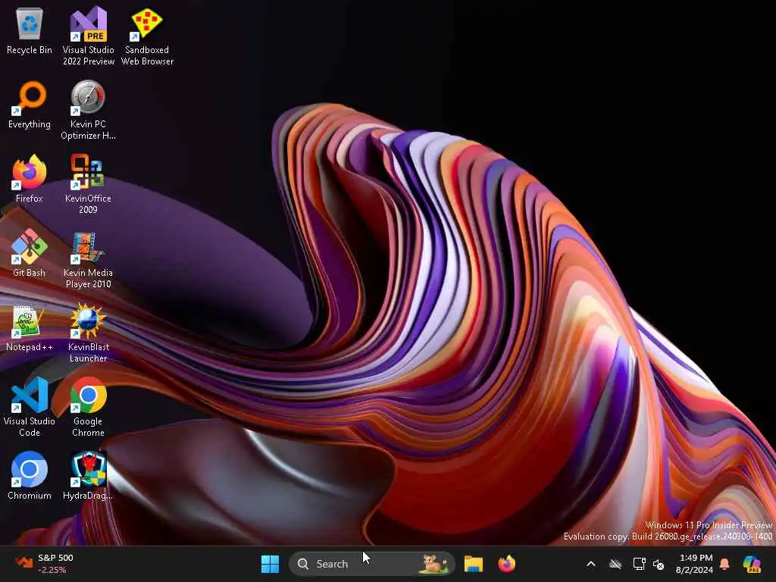Select the Sandboxed Web Browser shortcut

(x=147, y=36)
